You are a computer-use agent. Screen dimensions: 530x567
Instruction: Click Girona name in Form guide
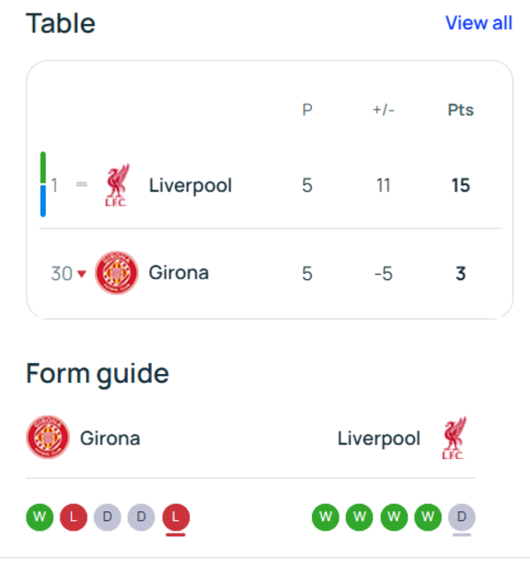[110, 439]
